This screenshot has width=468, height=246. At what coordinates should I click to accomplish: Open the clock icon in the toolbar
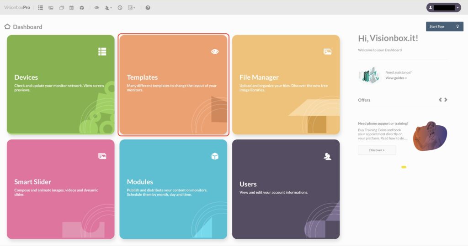click(120, 8)
